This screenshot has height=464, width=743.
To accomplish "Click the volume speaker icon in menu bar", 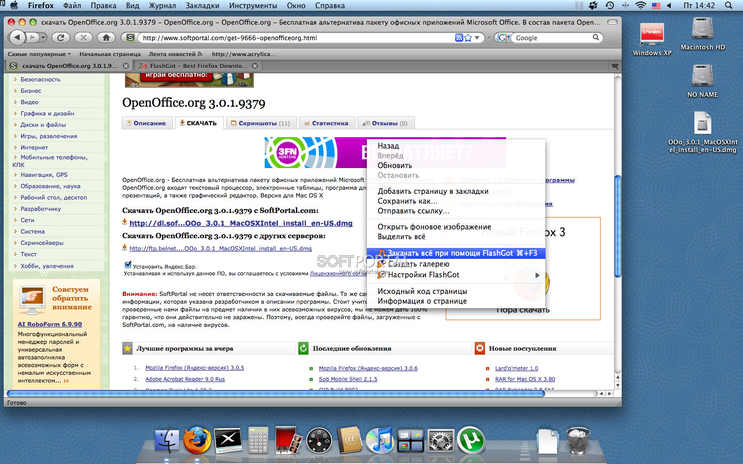I will pyautogui.click(x=669, y=6).
